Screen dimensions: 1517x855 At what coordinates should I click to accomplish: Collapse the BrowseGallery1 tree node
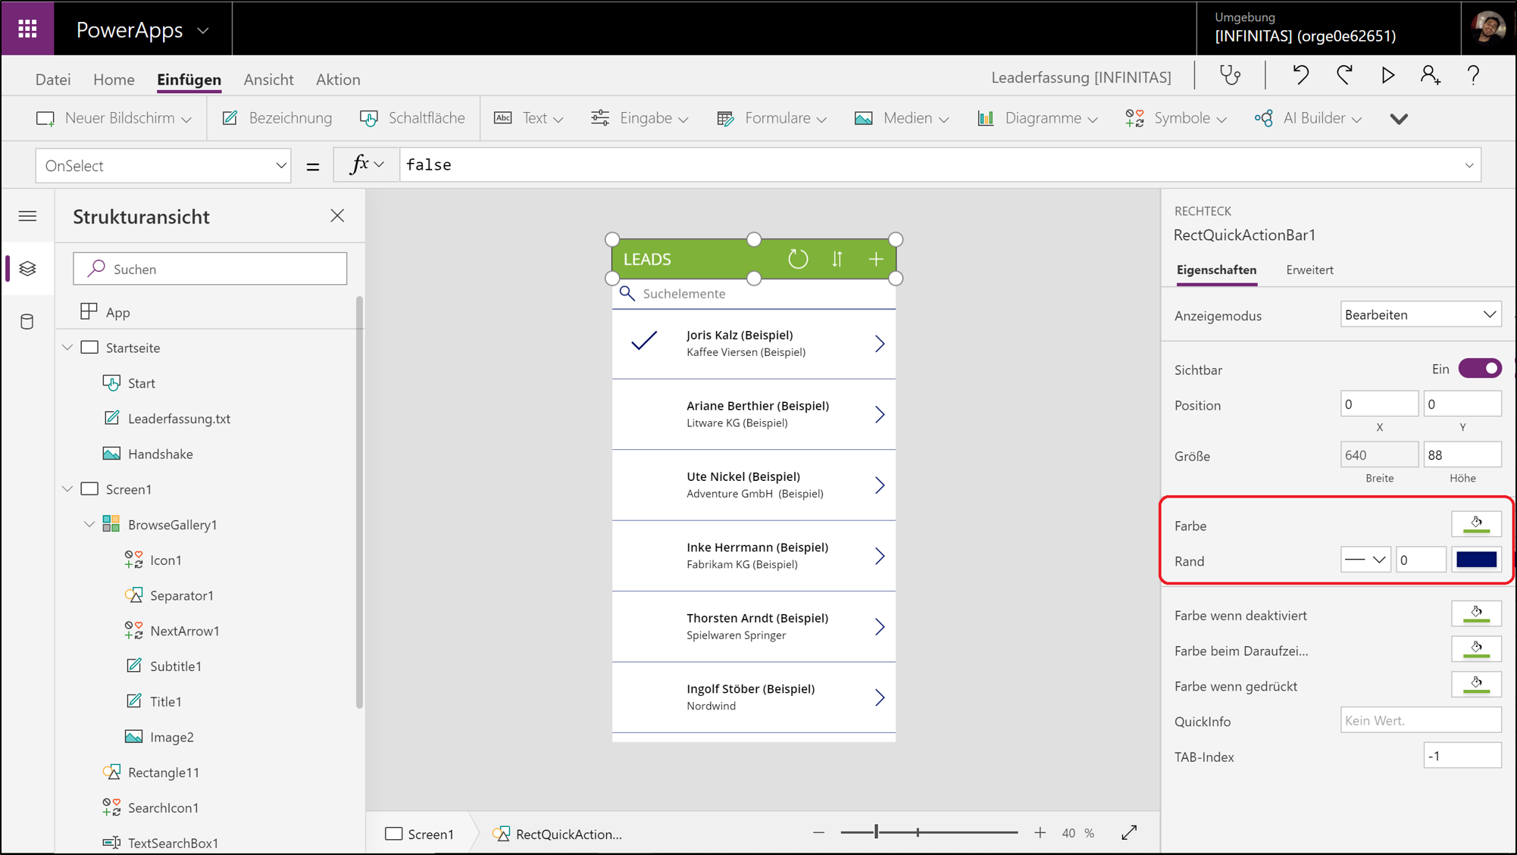(x=89, y=523)
